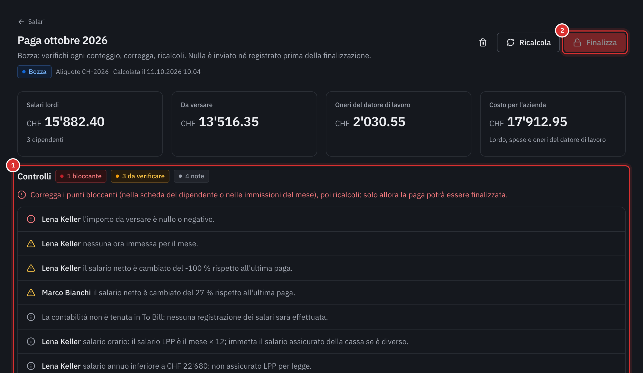Screen dimensions: 643x373
Task: Click info icon on salario orario LPP row
Action: 31,341
